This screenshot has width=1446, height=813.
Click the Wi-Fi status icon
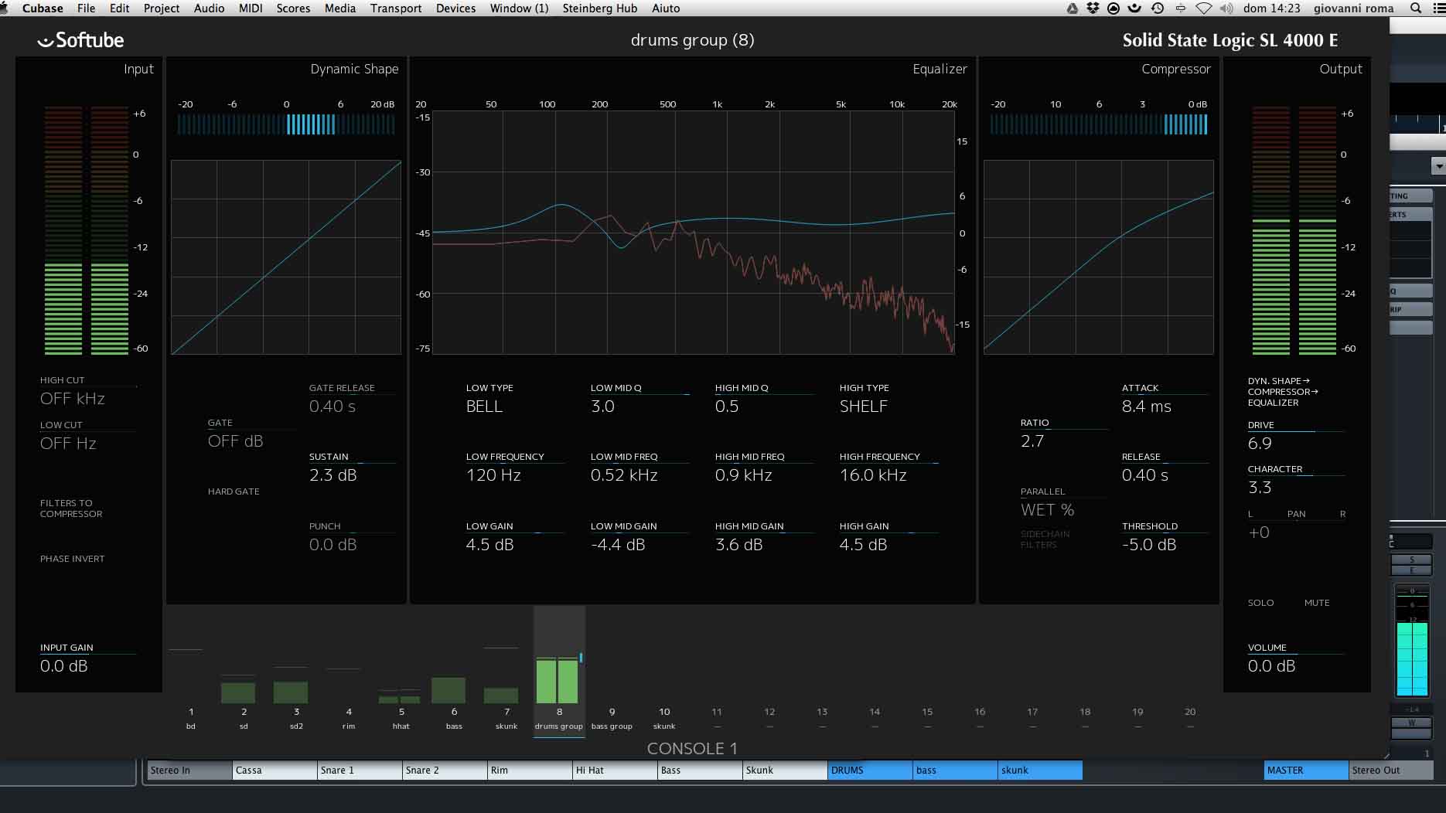point(1204,9)
